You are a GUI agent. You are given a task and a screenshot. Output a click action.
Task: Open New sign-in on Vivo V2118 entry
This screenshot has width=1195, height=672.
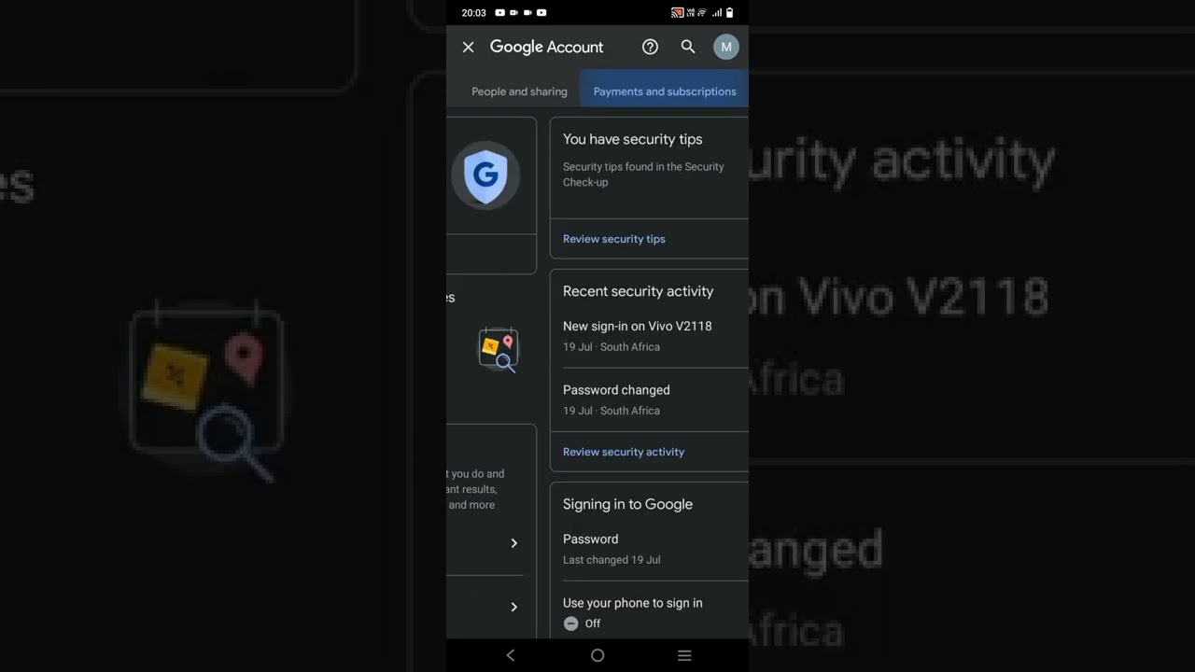[x=649, y=336]
